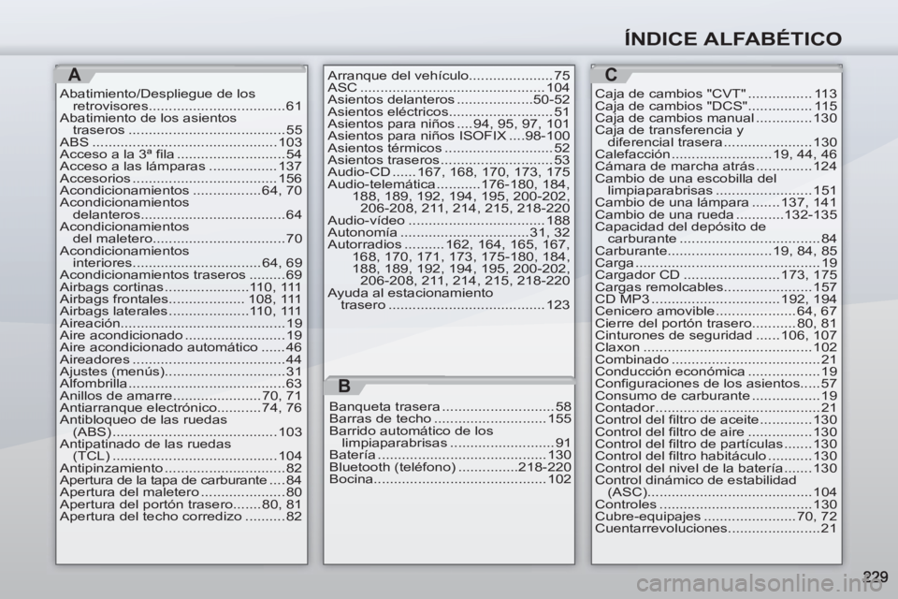The image size is (898, 599).
Task: Open the entry 'Acceso a la 3ª fila'
Action: point(181,153)
